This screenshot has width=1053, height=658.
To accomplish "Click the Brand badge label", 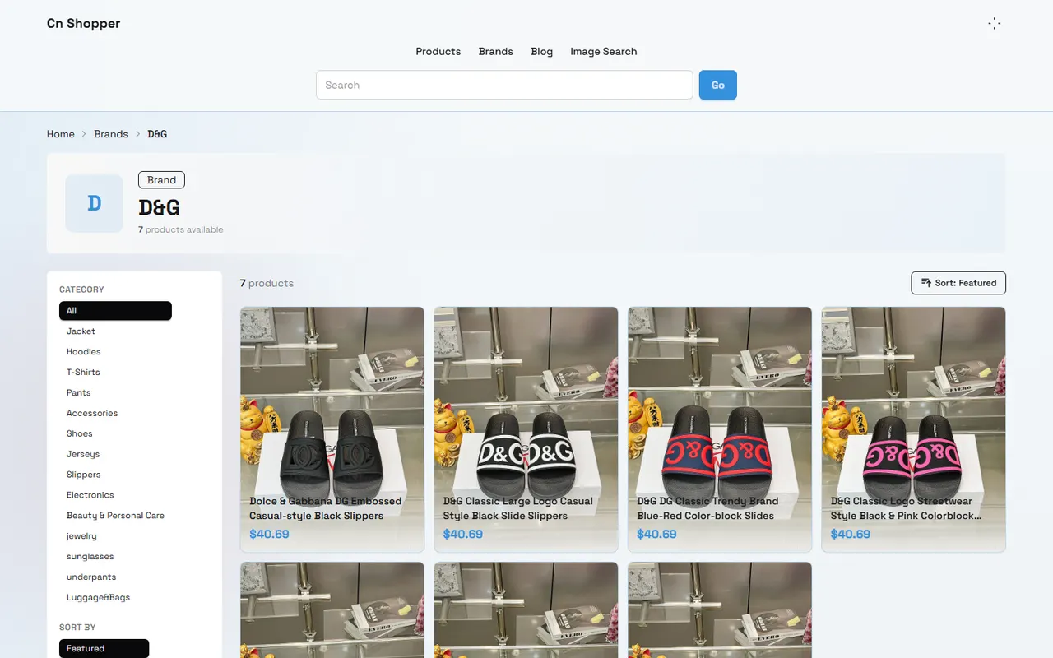I will point(161,180).
